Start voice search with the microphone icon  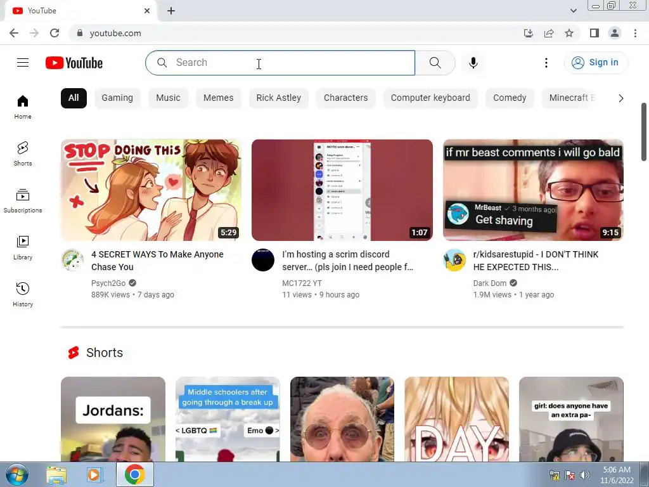pyautogui.click(x=473, y=63)
